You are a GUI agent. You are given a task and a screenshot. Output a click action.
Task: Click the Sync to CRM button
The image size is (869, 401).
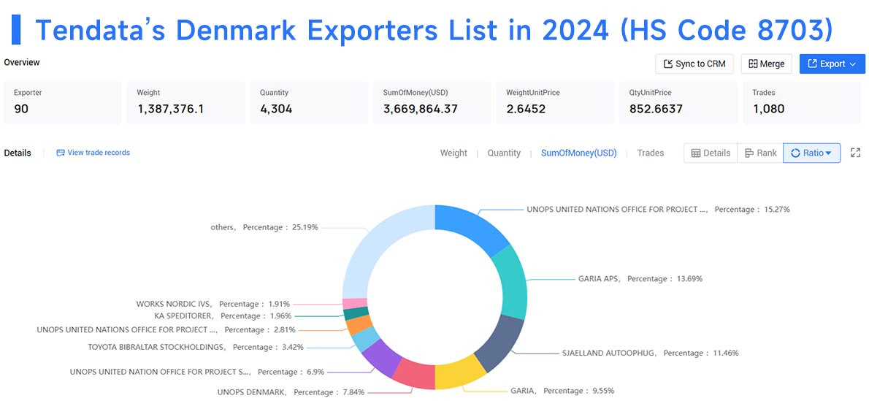click(694, 64)
